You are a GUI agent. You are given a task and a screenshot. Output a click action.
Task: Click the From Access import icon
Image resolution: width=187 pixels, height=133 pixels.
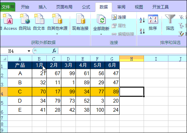pyautogui.click(x=8, y=19)
